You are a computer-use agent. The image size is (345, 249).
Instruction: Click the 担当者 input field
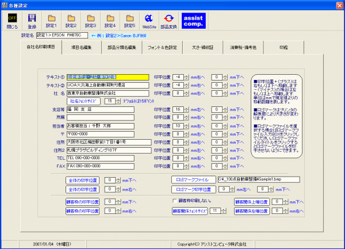(x=101, y=127)
